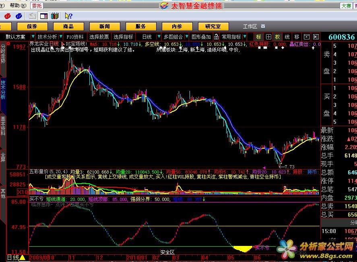The image size is (357, 262).
Task: Click the gray fax-like toolbar icon
Action: (x=32, y=16)
